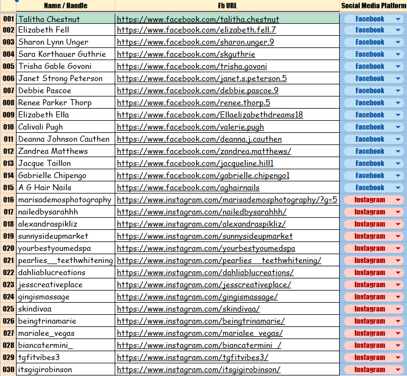Expand platform dropdown for yourbestyoumedspa

pyautogui.click(x=398, y=248)
